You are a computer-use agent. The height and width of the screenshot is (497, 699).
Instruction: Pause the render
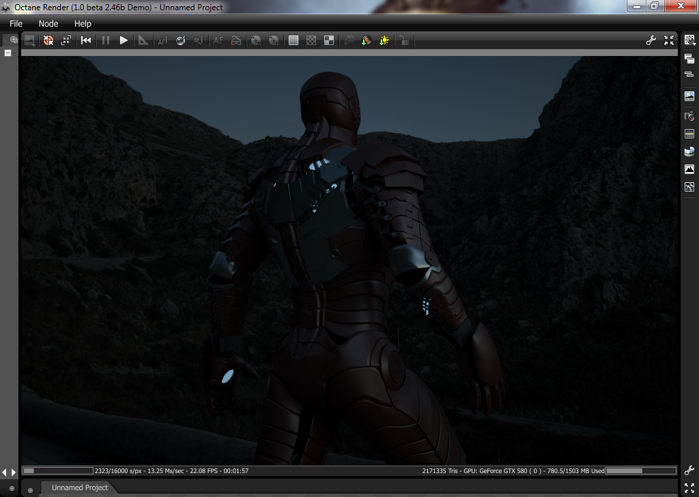pyautogui.click(x=105, y=41)
